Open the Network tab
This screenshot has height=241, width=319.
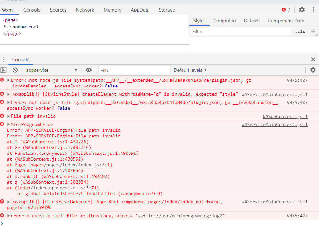(85, 10)
